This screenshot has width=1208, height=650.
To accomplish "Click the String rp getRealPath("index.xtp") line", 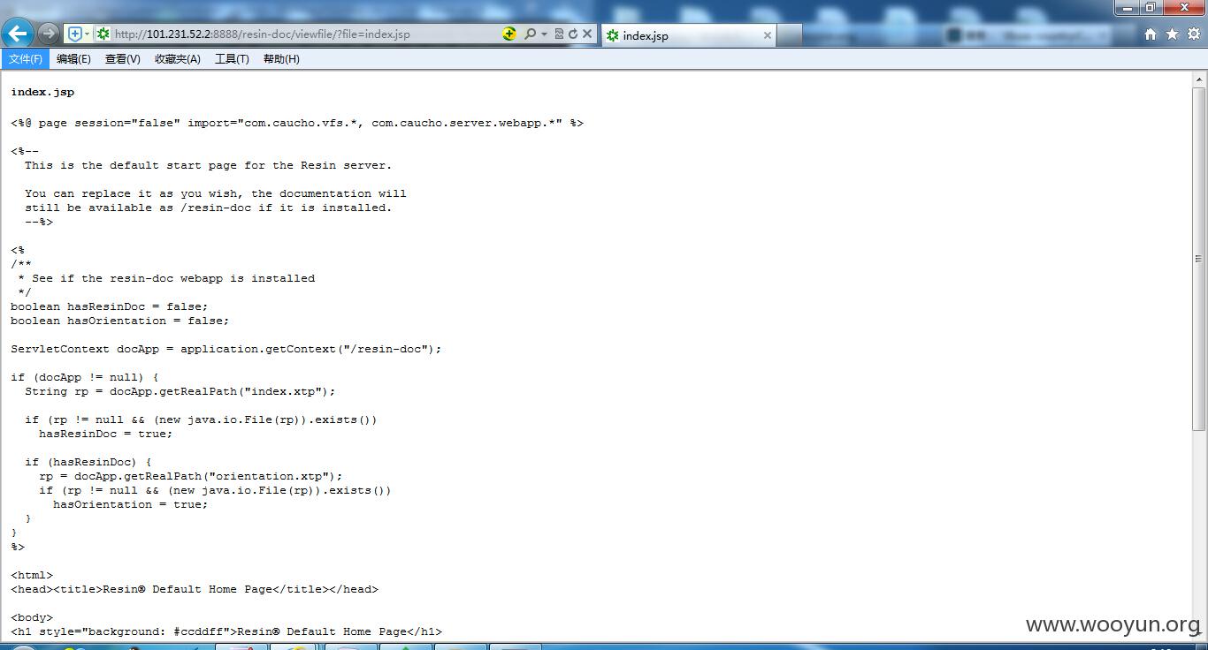I will (x=180, y=391).
